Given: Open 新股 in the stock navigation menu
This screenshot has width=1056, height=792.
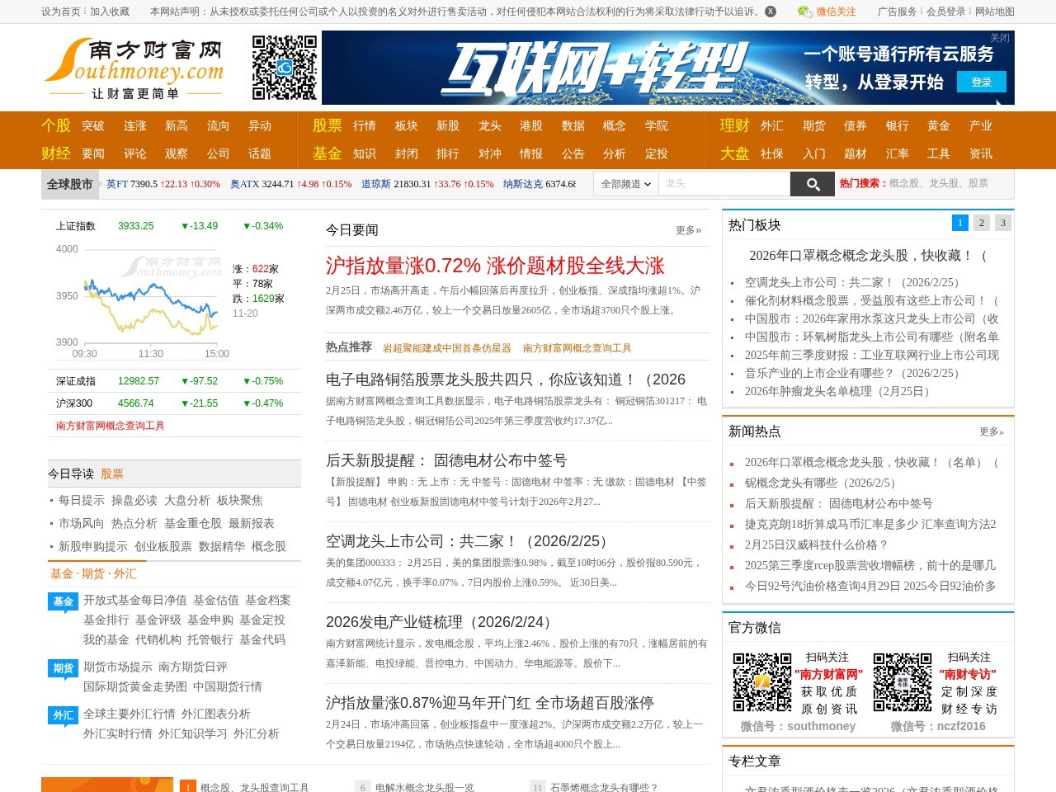Looking at the screenshot, I should 448,125.
